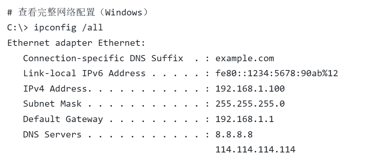Click the # symbol starting the comment
Screen dimensions: 371x164
point(10,12)
